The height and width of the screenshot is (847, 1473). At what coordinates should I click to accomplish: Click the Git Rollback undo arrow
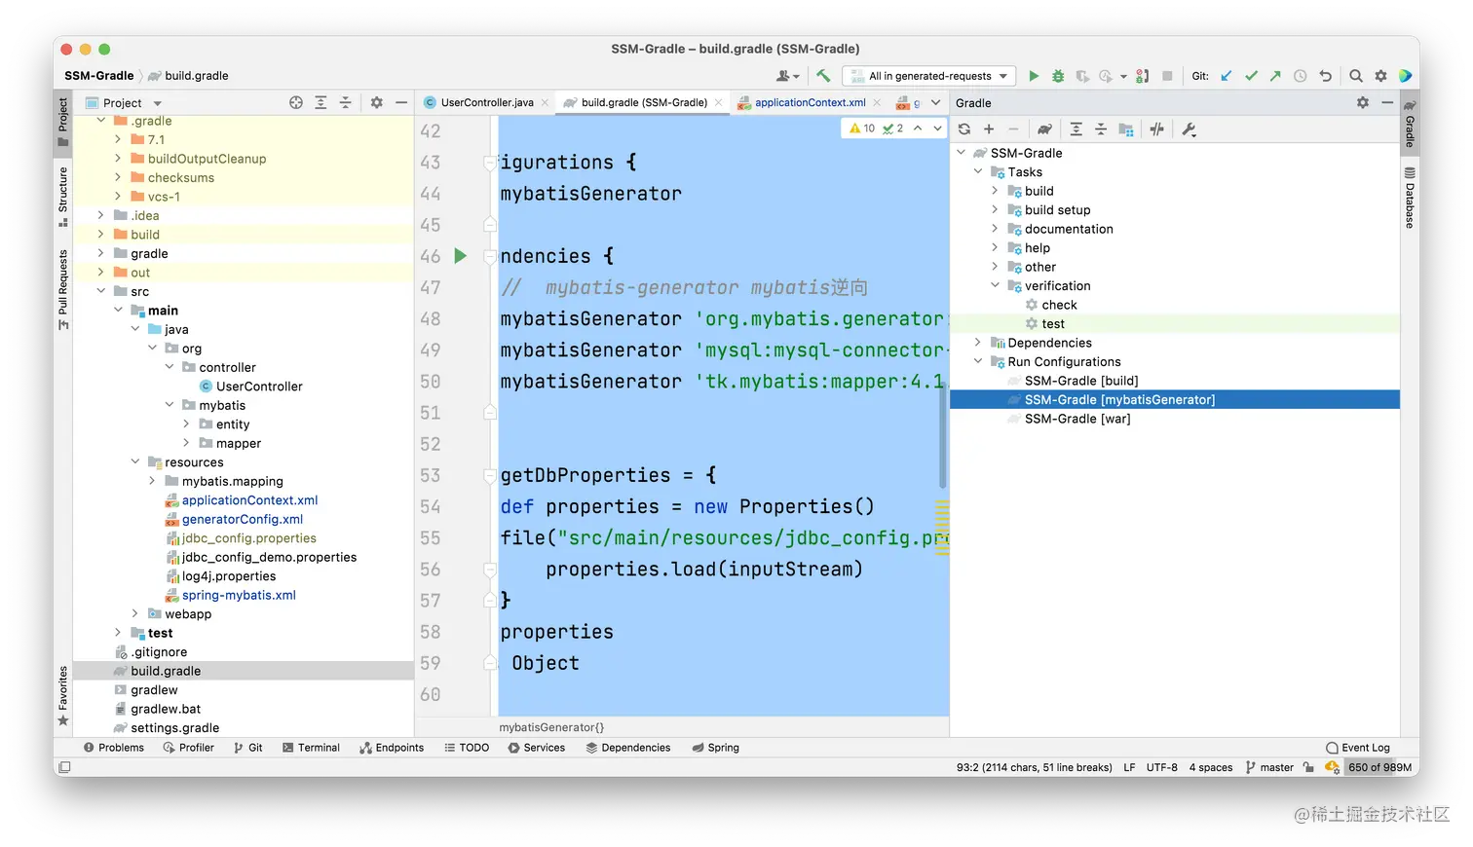1325,76
